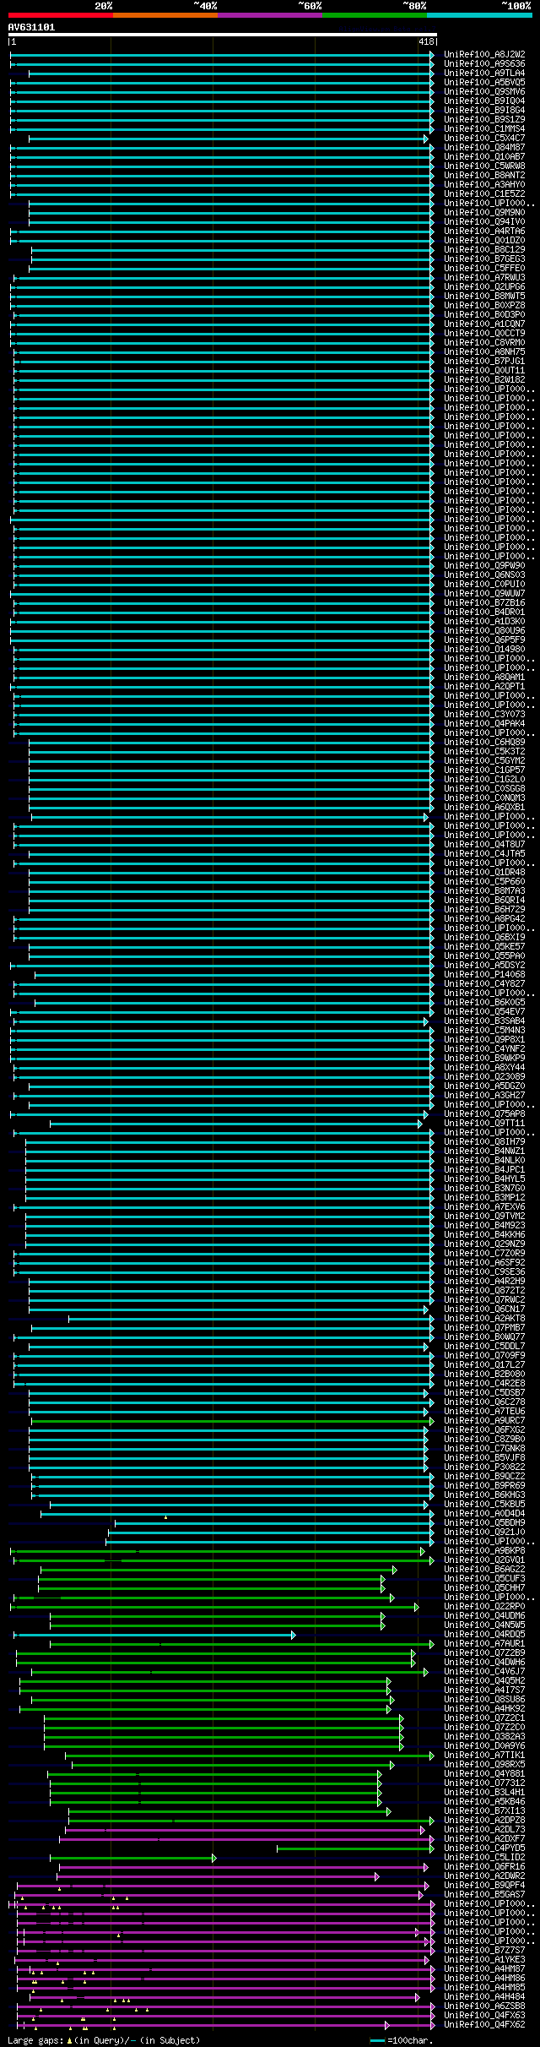540x2047 pixels.
Task: Select entry UniRef100_A6SF92
Action: pos(484,1262)
